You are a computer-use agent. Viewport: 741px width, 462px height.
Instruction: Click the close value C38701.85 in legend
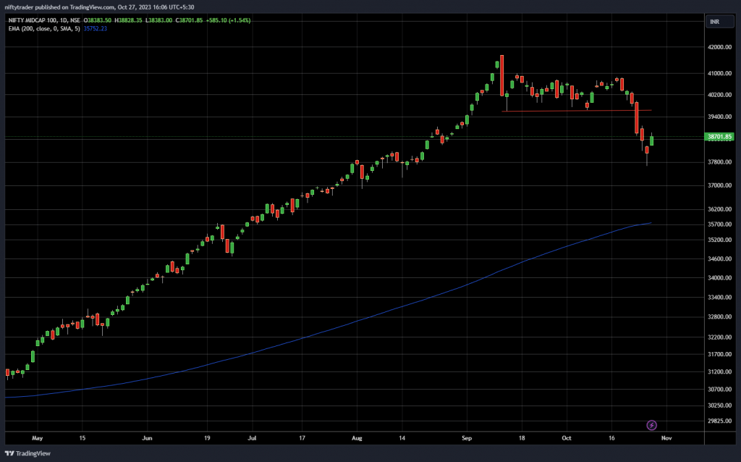tap(189, 20)
